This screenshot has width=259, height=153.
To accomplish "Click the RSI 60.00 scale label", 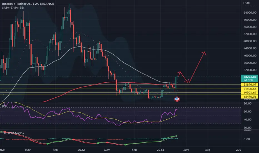I will pos(247,112).
